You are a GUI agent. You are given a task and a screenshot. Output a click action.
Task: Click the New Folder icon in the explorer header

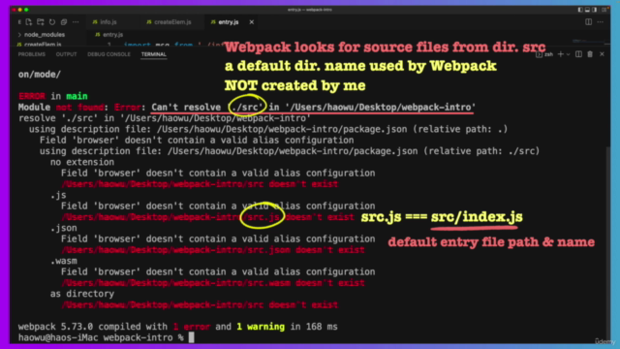pos(41,22)
